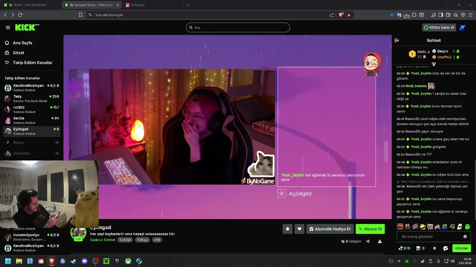Image resolution: width=476 pixels, height=267 pixels.
Task: Expand the gift leaderboard chevron
Action: [434, 65]
